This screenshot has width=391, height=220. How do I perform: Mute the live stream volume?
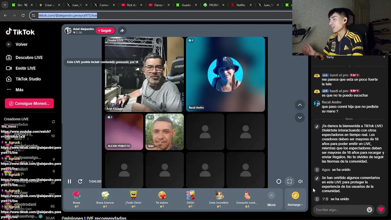coord(301,181)
